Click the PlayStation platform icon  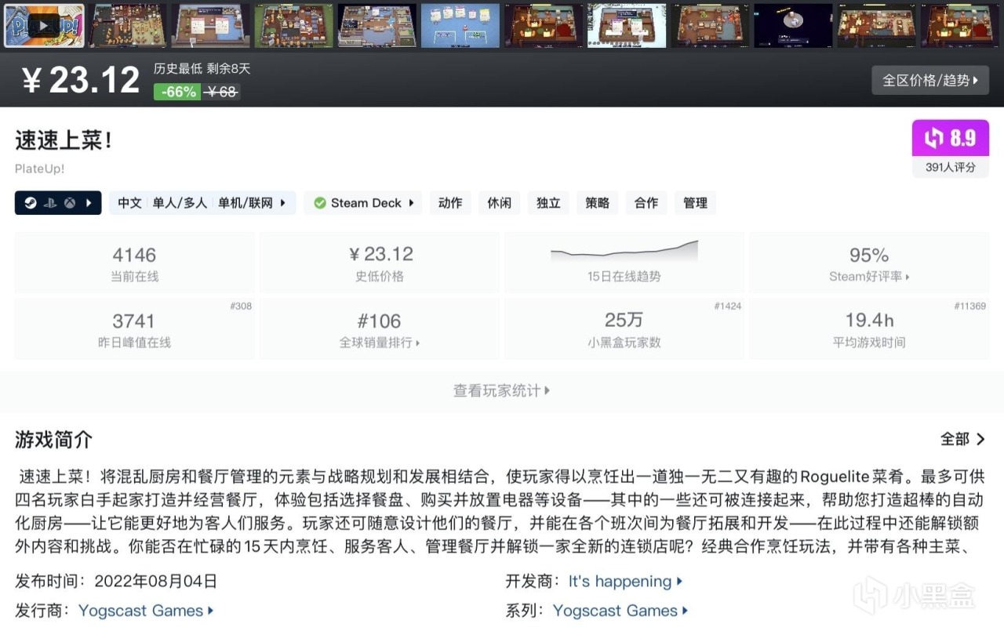pos(49,203)
